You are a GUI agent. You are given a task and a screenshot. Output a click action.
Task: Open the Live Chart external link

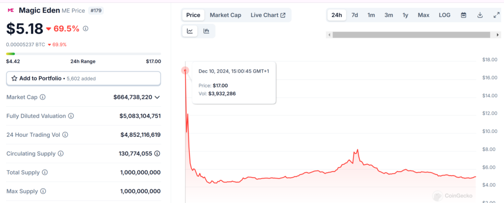tap(268, 15)
